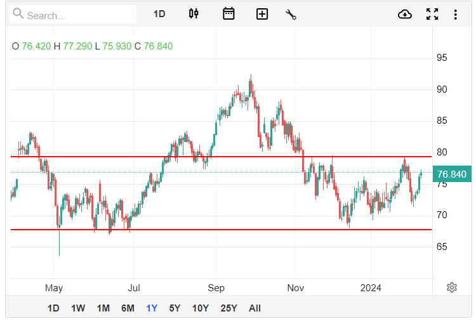Open the three-dot more options menu
The width and height of the screenshot is (476, 328).
click(455, 14)
